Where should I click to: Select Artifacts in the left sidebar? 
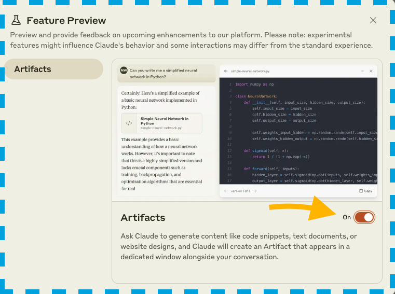coord(53,69)
